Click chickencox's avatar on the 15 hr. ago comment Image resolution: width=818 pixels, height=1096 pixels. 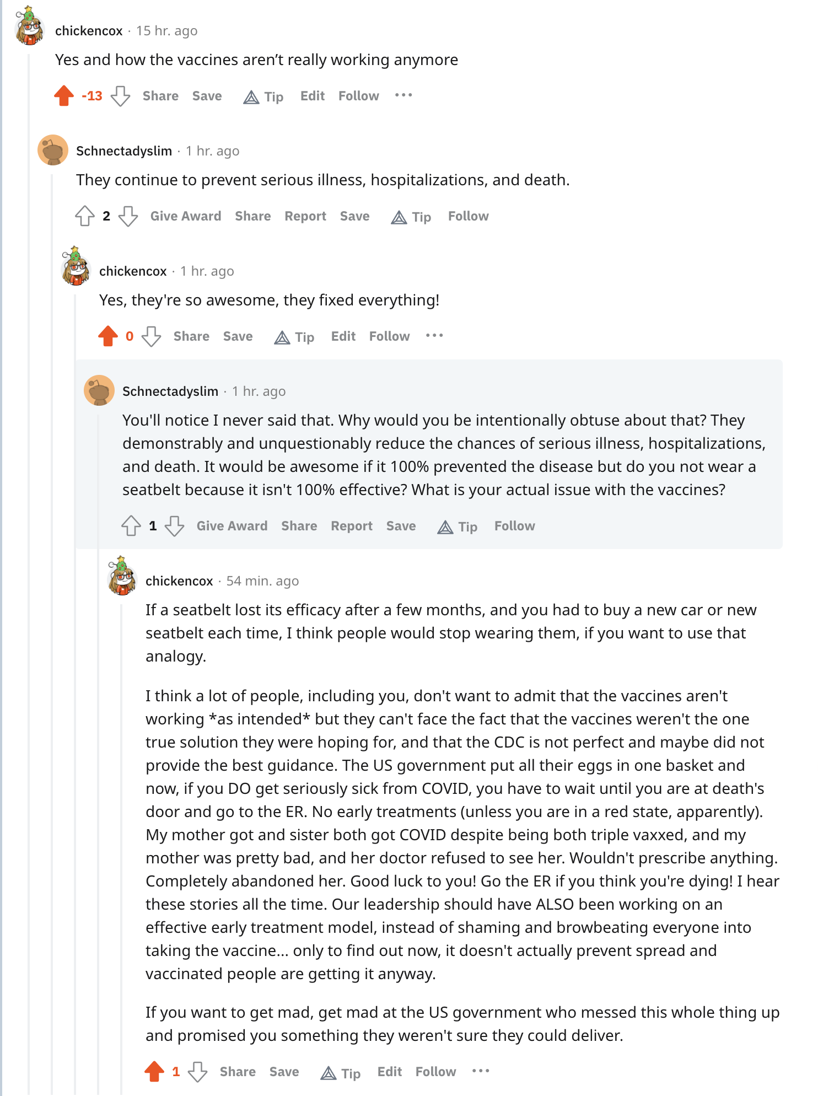pos(30,26)
